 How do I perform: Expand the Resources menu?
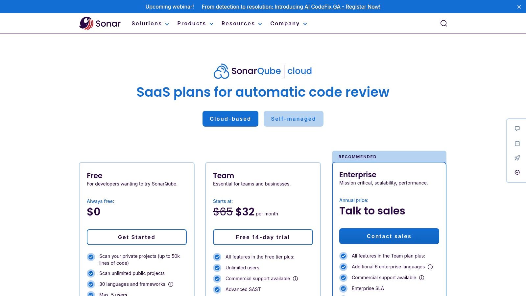pyautogui.click(x=241, y=24)
